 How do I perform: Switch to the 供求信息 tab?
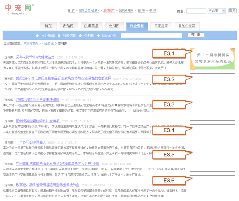coord(91,26)
